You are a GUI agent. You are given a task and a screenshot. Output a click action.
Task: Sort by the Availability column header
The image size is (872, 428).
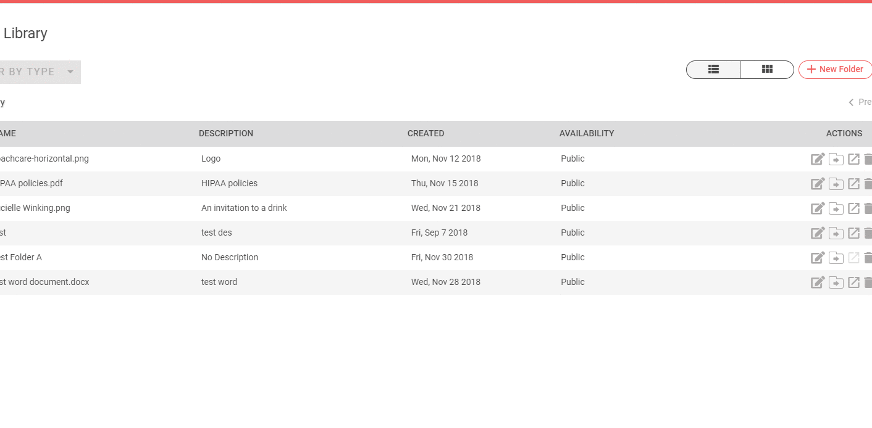tap(586, 134)
